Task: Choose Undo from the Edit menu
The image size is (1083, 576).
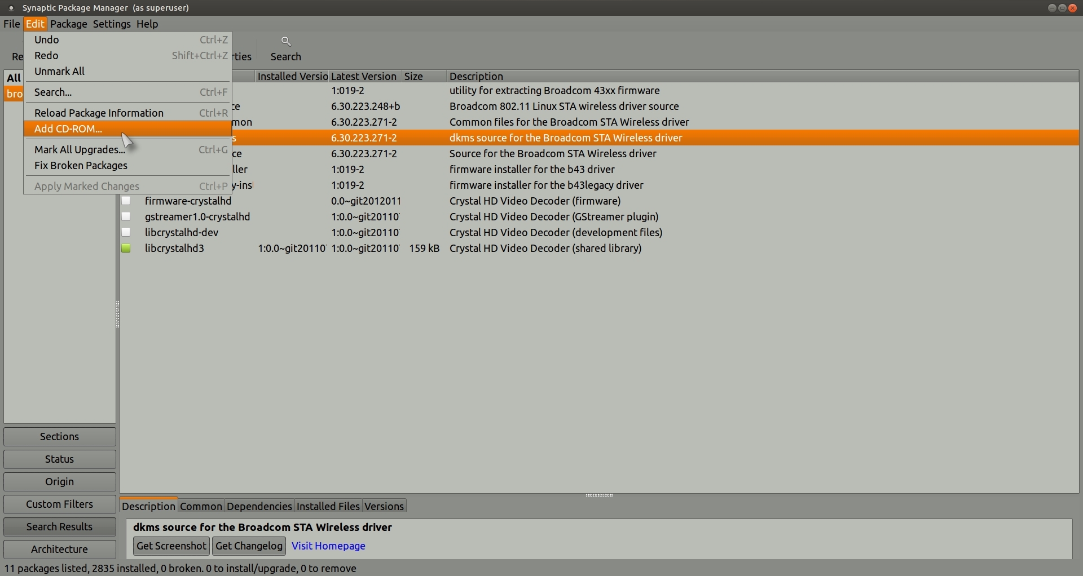Action: pyautogui.click(x=128, y=39)
